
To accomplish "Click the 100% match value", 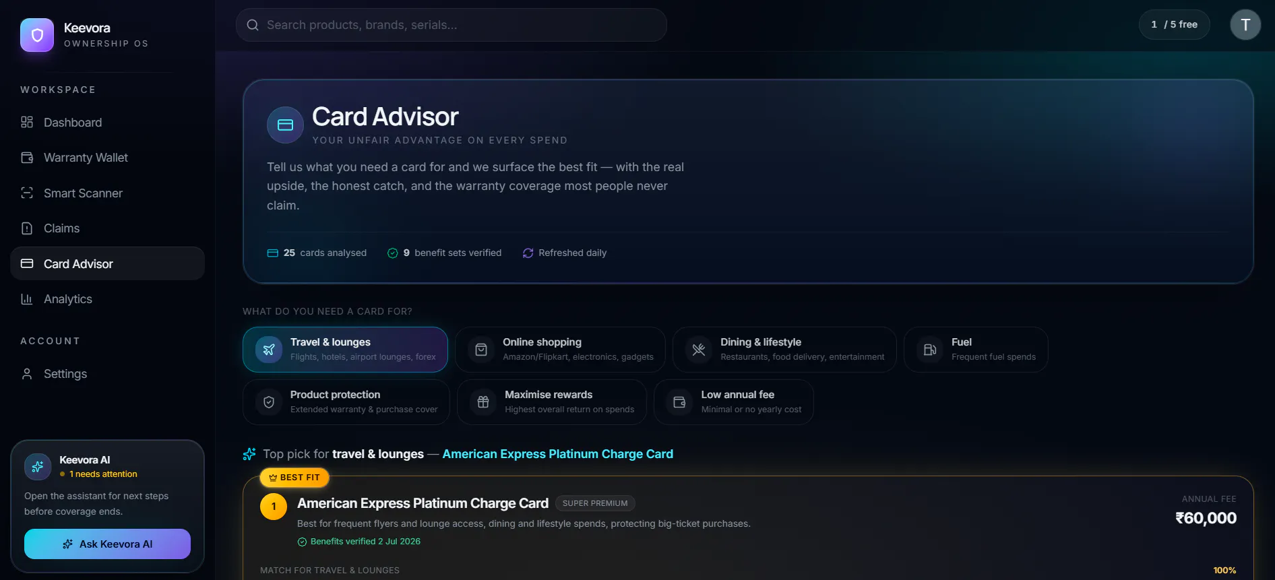I will click(x=1224, y=571).
